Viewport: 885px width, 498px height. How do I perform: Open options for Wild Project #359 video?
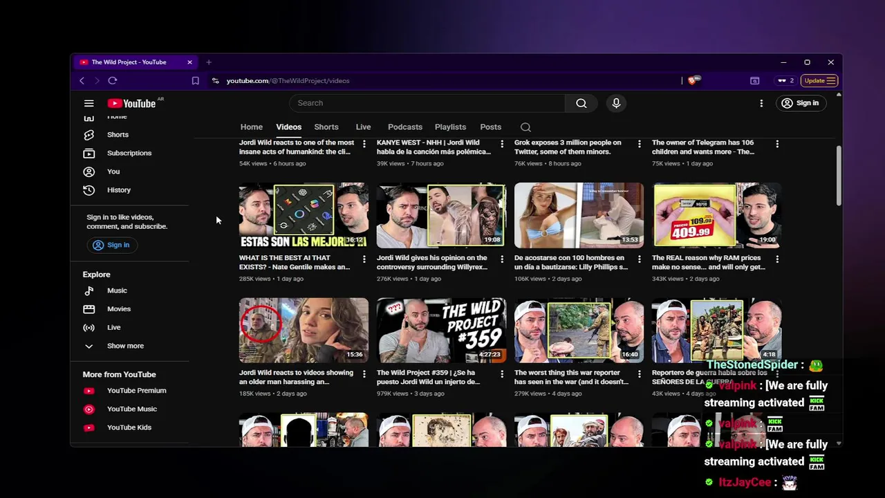click(x=502, y=373)
